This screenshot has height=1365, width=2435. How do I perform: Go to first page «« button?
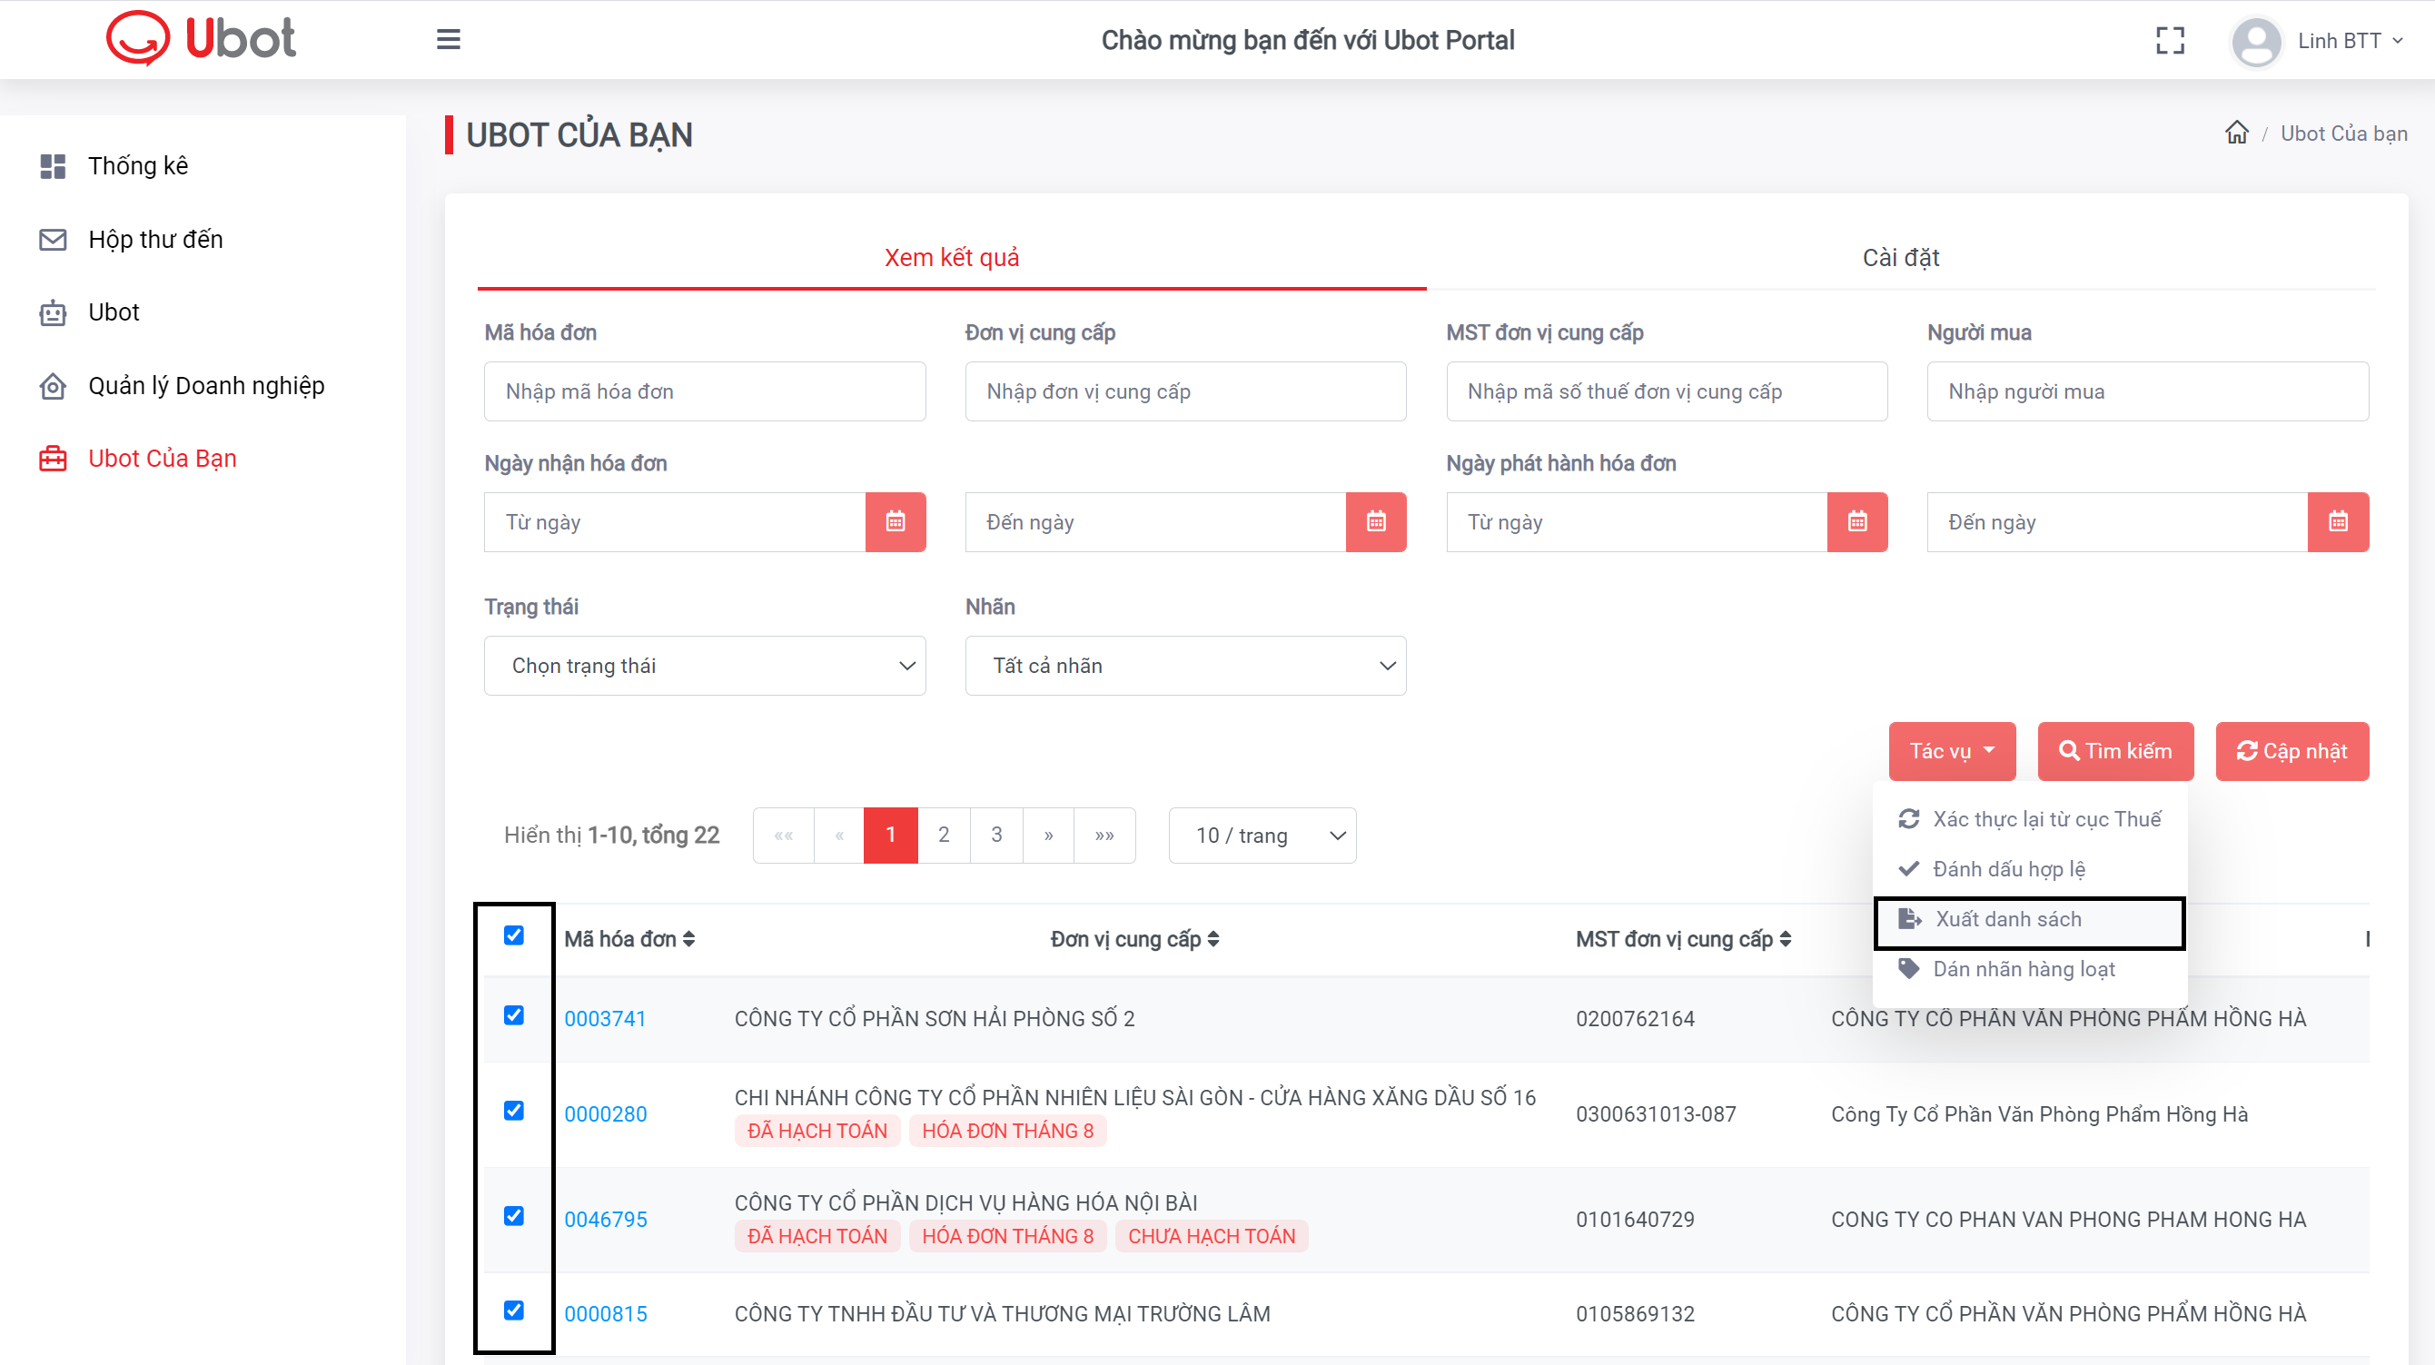[x=784, y=835]
